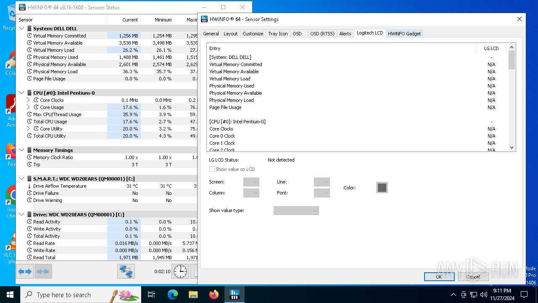Toggle Show value on LCD checkbox
Viewport: 538px width, 303px height.
pyautogui.click(x=212, y=169)
